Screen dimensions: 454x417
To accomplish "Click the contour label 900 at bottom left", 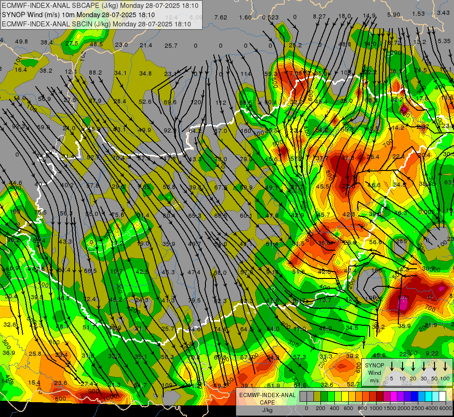I will point(94,391).
